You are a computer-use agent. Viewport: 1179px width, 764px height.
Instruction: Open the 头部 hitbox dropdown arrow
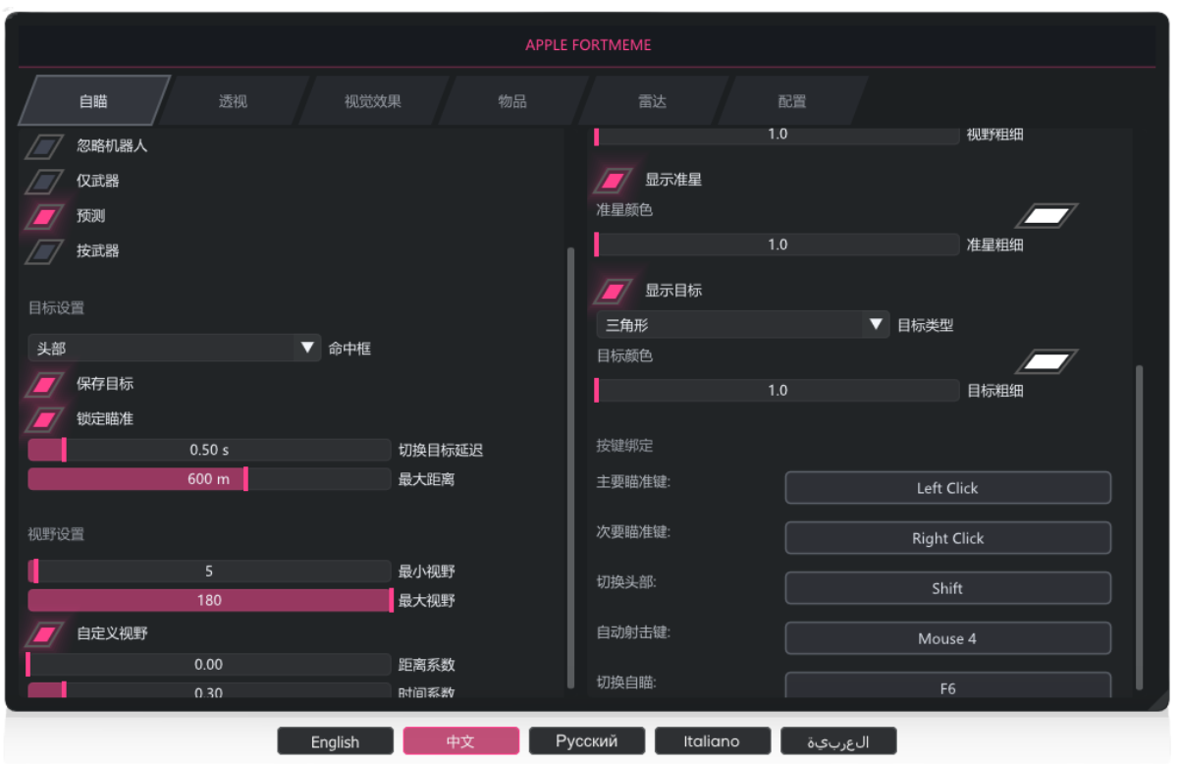[307, 348]
